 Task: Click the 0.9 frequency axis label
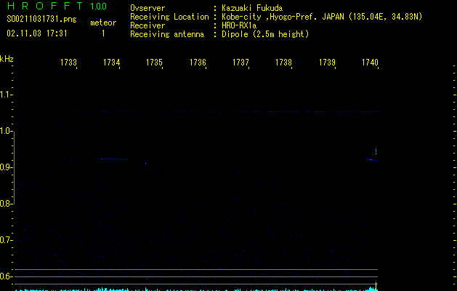tap(7, 167)
